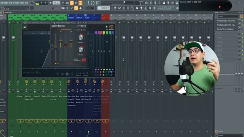Open the browser view icon

click(133, 8)
